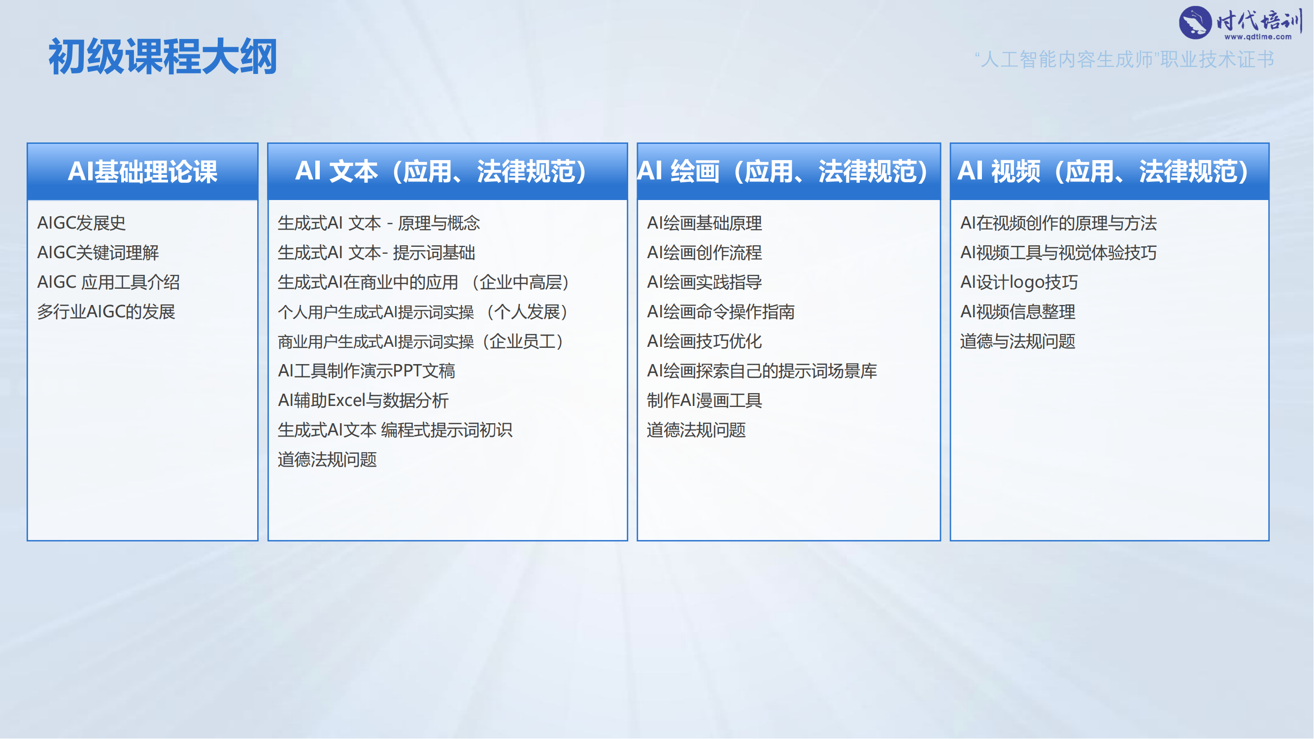Viewport: 1314px width, 739px height.
Task: Select AI视频信息整理 line
Action: point(1017,312)
